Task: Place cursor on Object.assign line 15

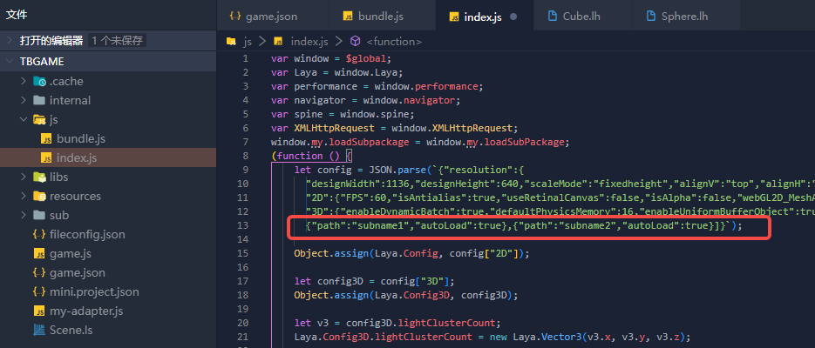Action: pyautogui.click(x=411, y=253)
